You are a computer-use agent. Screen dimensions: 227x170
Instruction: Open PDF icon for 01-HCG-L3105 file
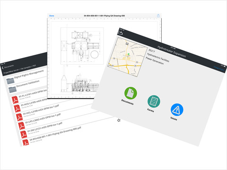click(17, 109)
